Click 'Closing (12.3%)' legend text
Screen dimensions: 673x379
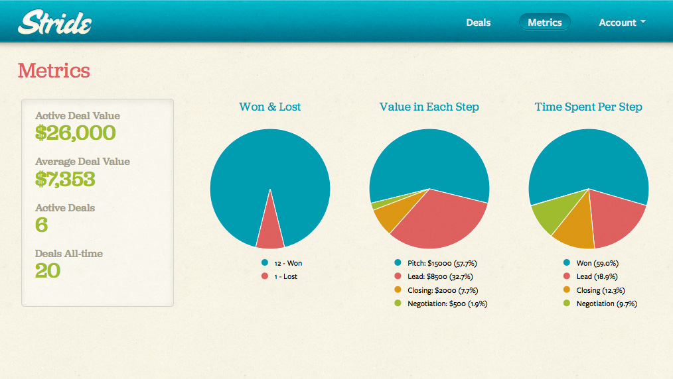[601, 290]
